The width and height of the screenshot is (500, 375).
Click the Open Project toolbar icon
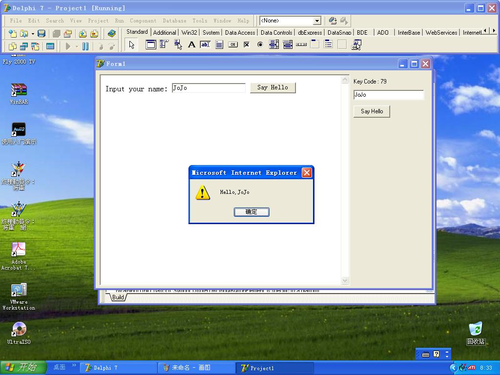coord(67,34)
